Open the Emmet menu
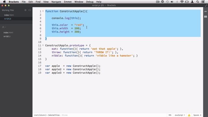The image size is (208, 117). (x=68, y=2)
